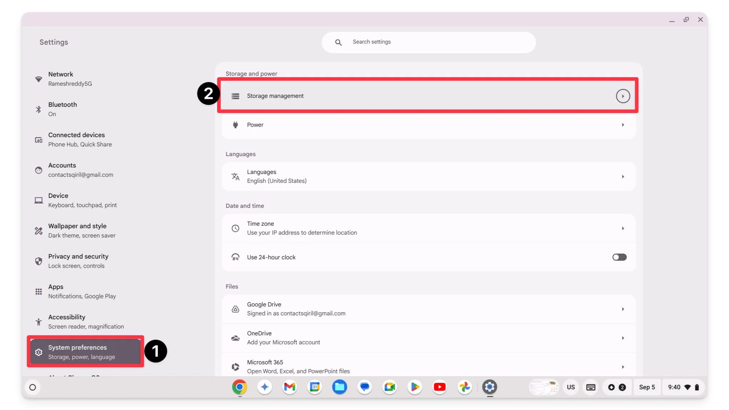Select System preferences menu item

coord(86,352)
